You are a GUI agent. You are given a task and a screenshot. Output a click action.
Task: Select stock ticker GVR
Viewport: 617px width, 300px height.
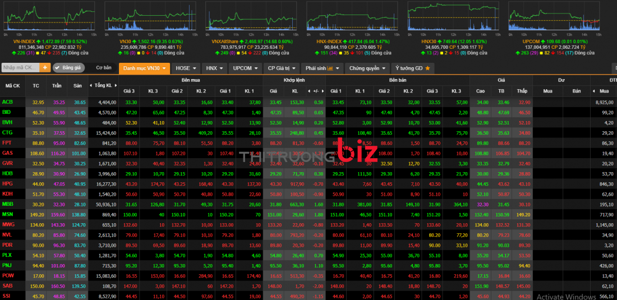pos(7,163)
